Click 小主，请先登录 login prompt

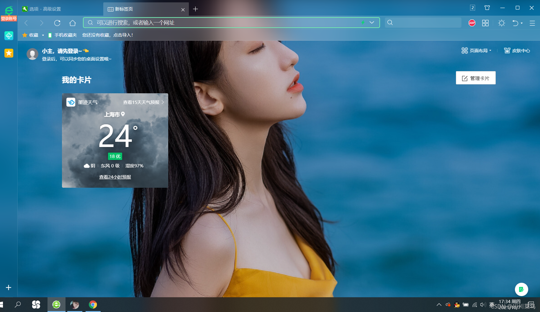(66, 51)
